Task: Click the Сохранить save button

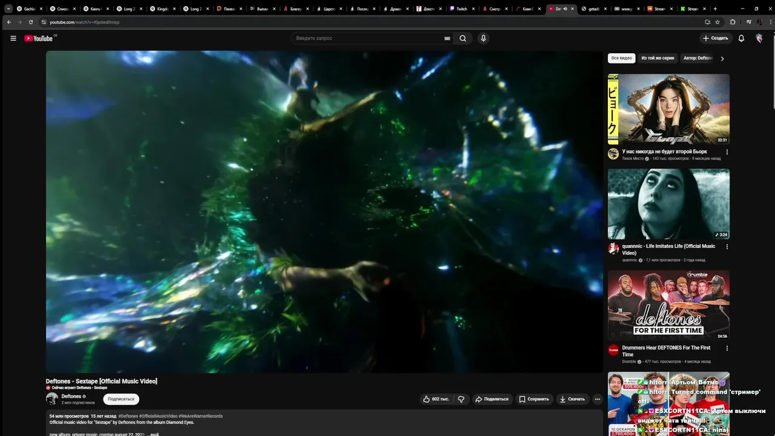Action: point(533,399)
